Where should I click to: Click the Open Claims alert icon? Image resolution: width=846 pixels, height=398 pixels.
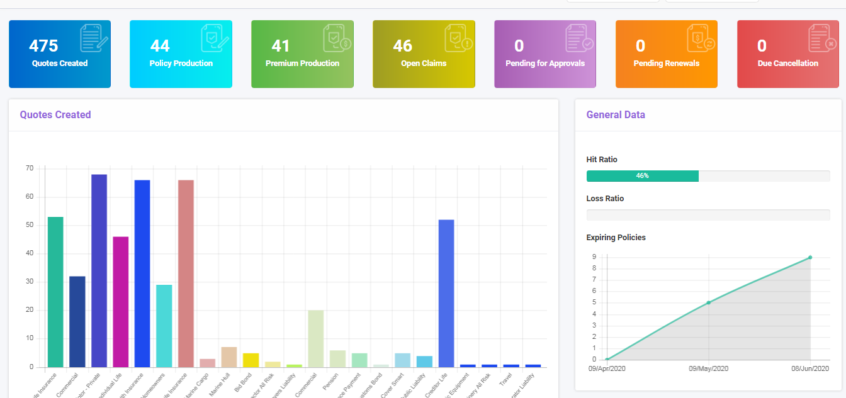(458, 38)
